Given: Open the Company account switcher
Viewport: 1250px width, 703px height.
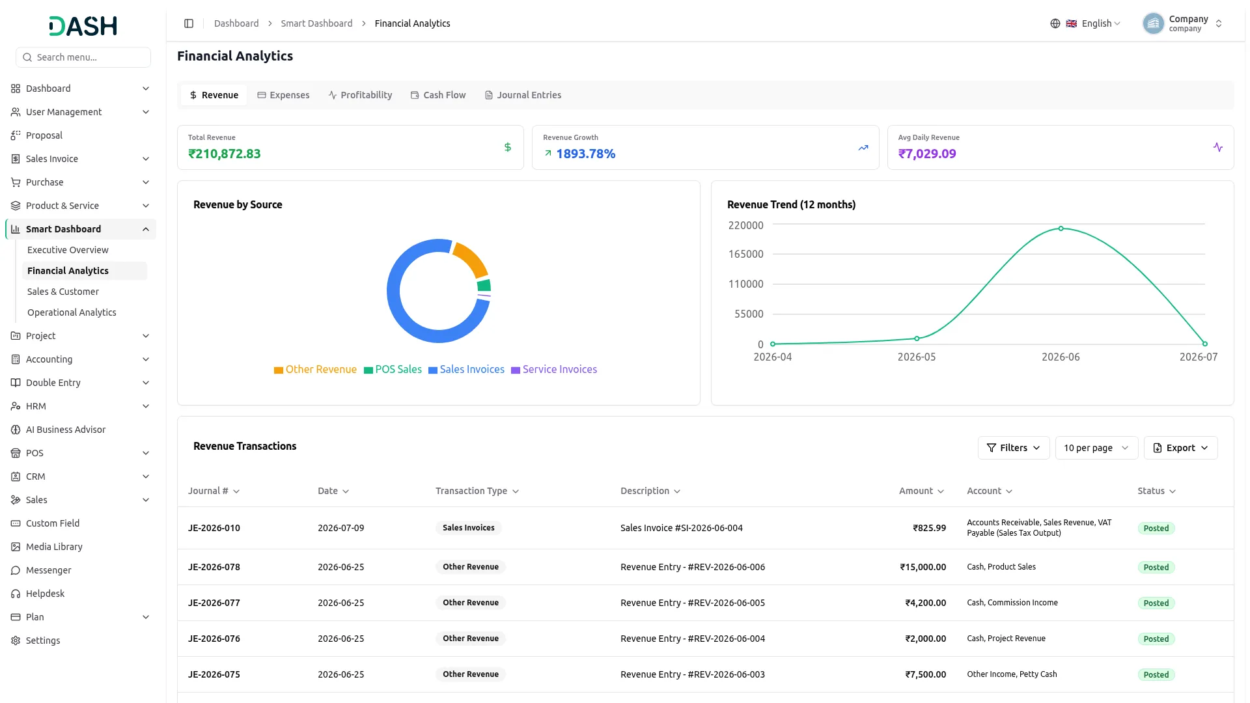Looking at the screenshot, I should click(x=1184, y=23).
